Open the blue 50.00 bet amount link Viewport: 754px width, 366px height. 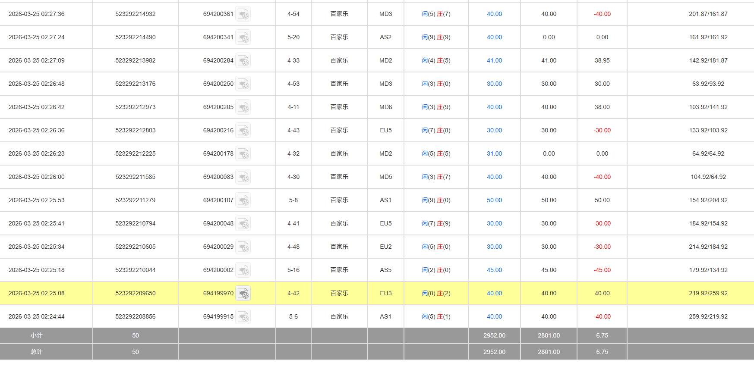[494, 200]
